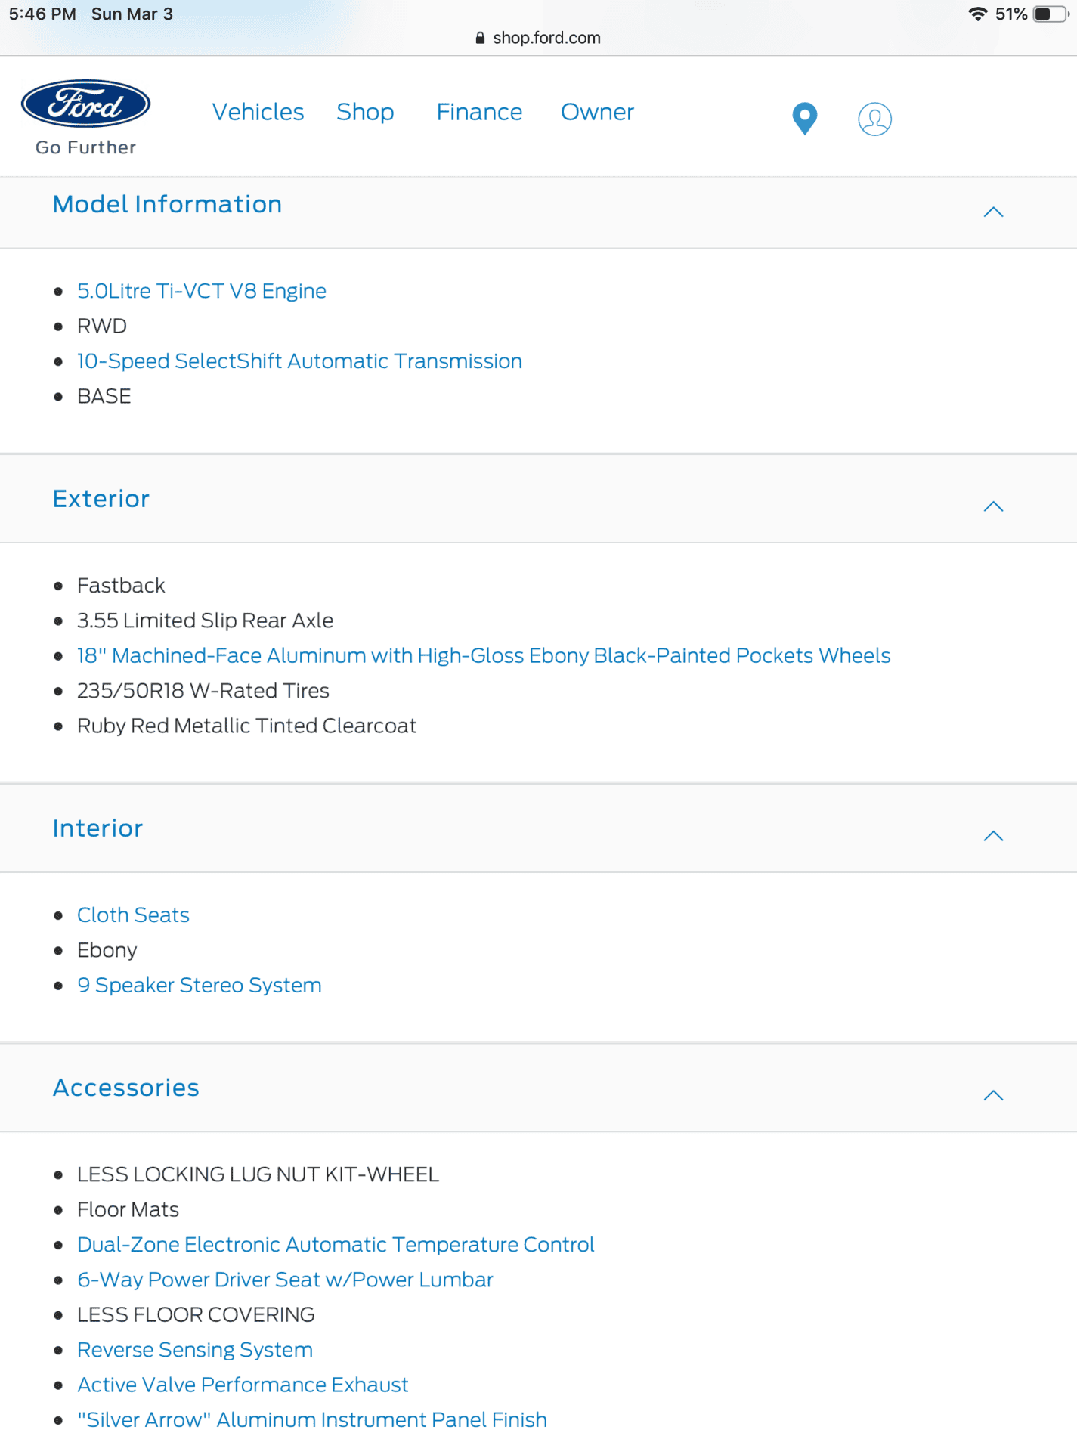The height and width of the screenshot is (1436, 1077).
Task: Click the BASE trim list item
Action: point(104,396)
